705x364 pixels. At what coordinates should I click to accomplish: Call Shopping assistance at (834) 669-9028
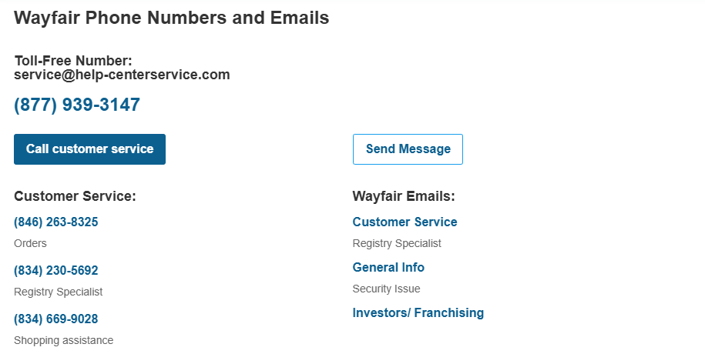[x=55, y=319]
